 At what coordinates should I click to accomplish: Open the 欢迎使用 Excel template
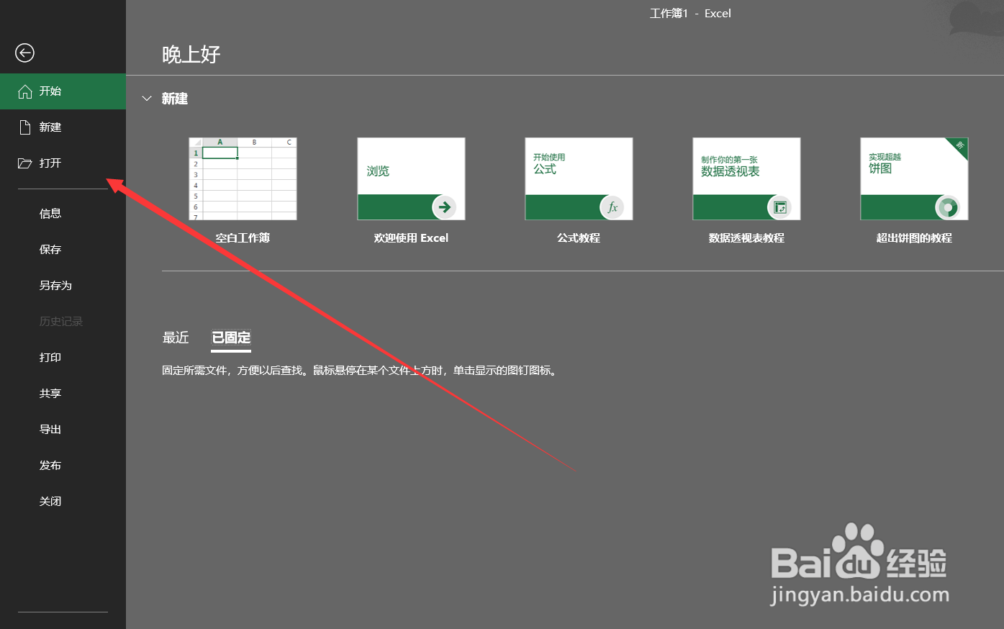411,178
